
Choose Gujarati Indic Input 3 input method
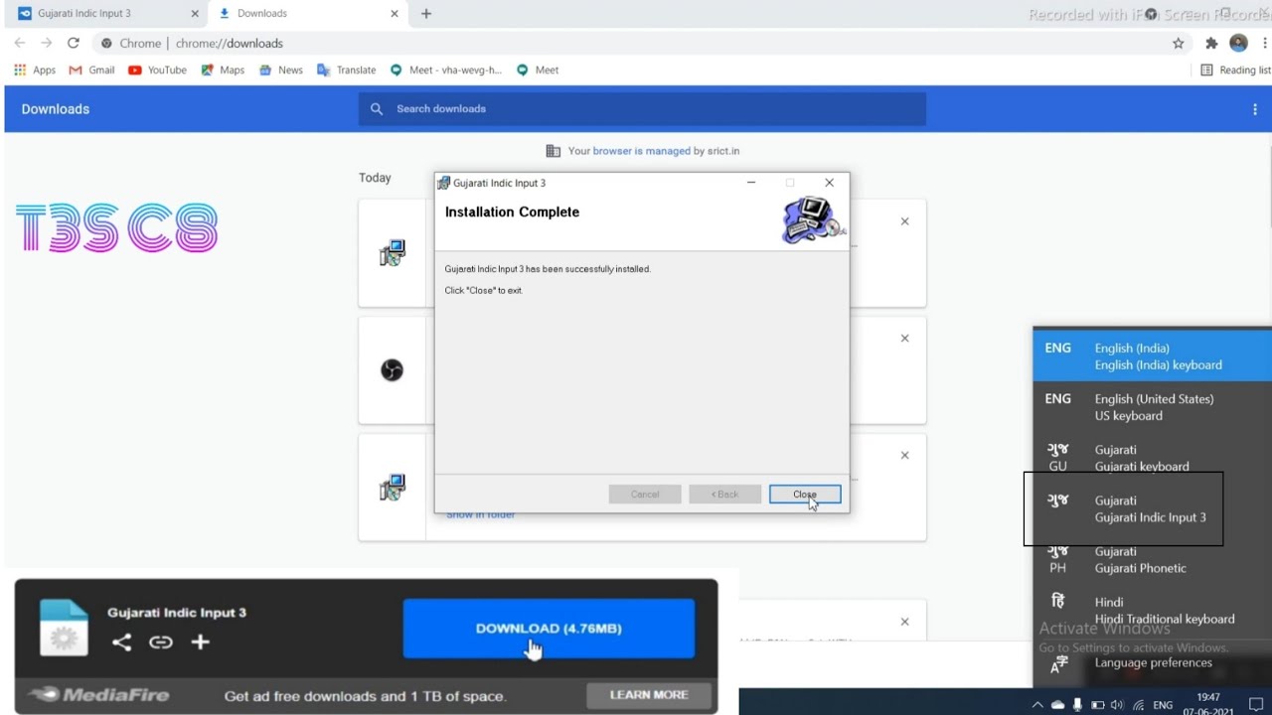pos(1153,508)
